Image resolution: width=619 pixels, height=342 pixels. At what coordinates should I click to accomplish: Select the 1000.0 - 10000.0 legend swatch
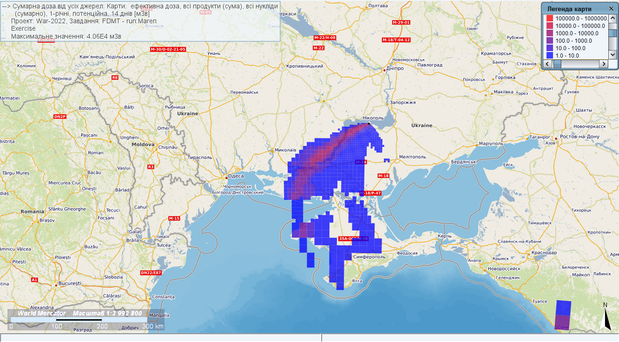tap(549, 33)
